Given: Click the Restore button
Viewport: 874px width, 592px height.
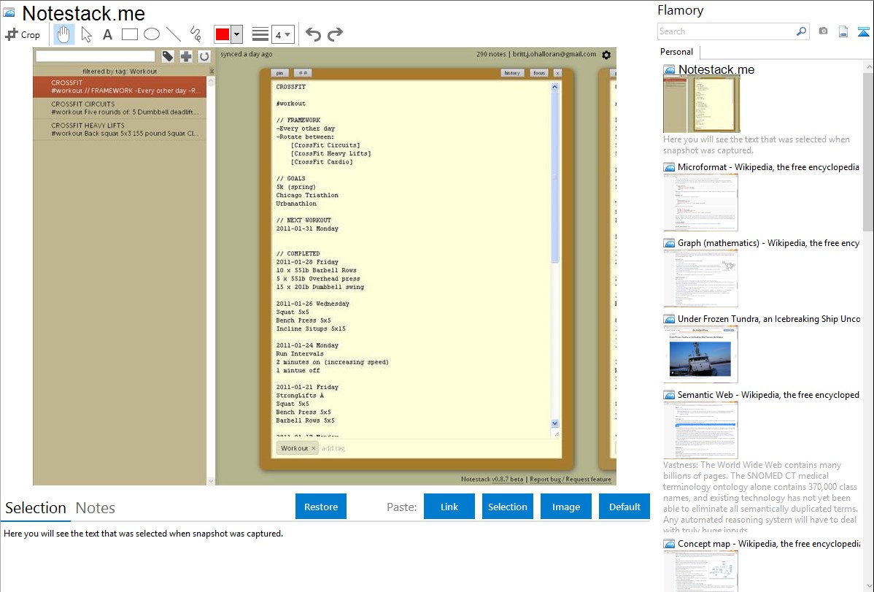Looking at the screenshot, I should (321, 507).
